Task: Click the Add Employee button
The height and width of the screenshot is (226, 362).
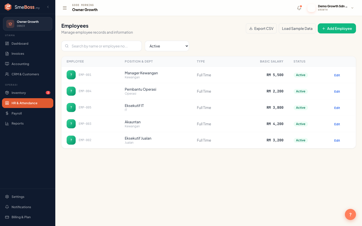Action: [x=337, y=28]
